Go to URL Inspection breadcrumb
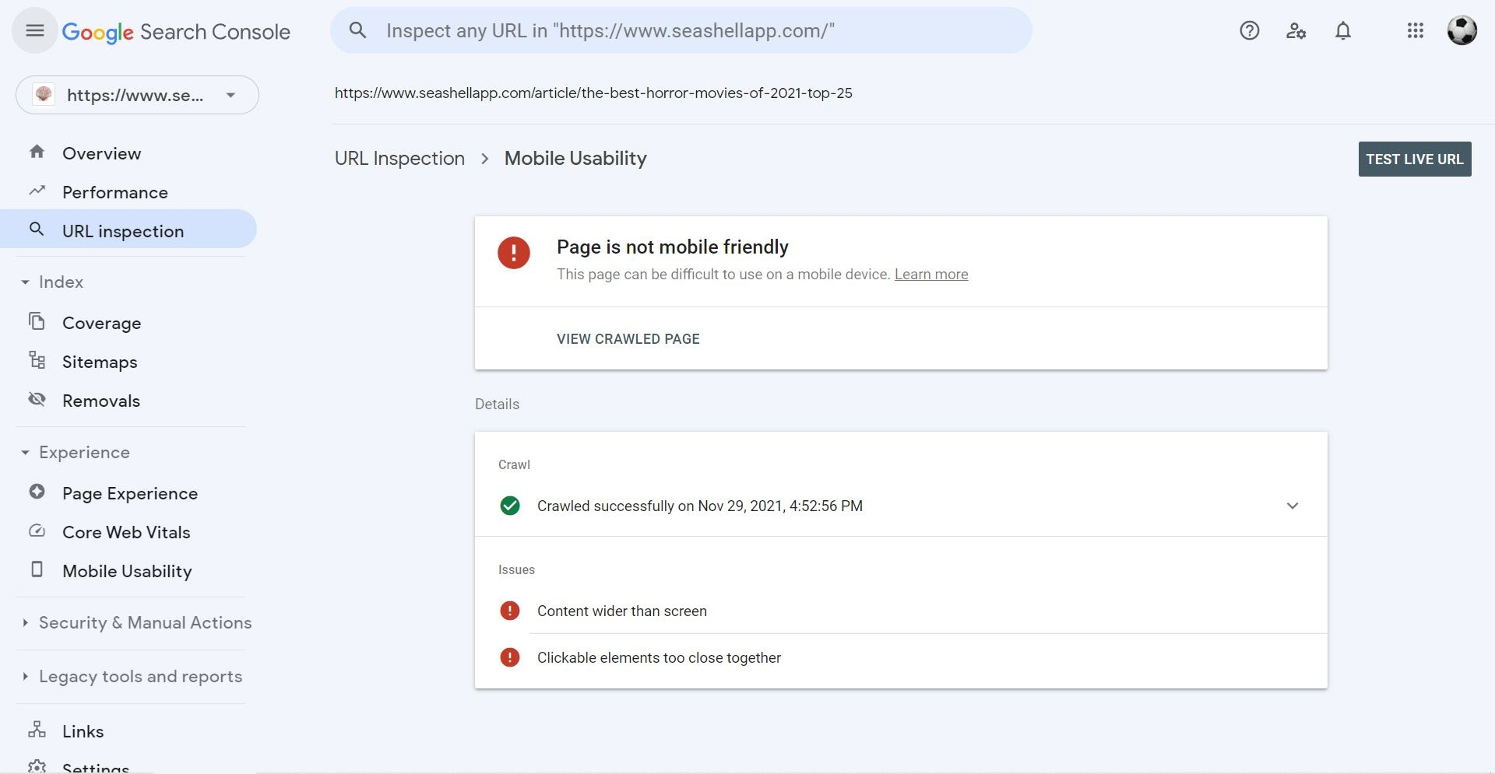Viewport: 1495px width, 774px height. point(399,158)
